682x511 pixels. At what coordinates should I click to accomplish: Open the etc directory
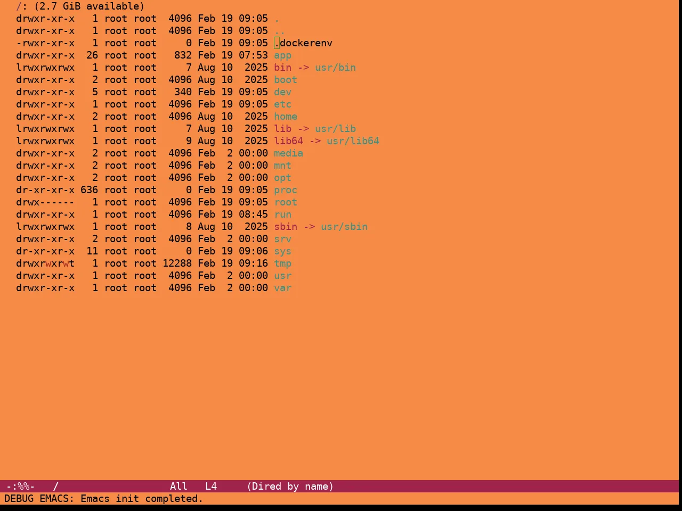(x=282, y=104)
